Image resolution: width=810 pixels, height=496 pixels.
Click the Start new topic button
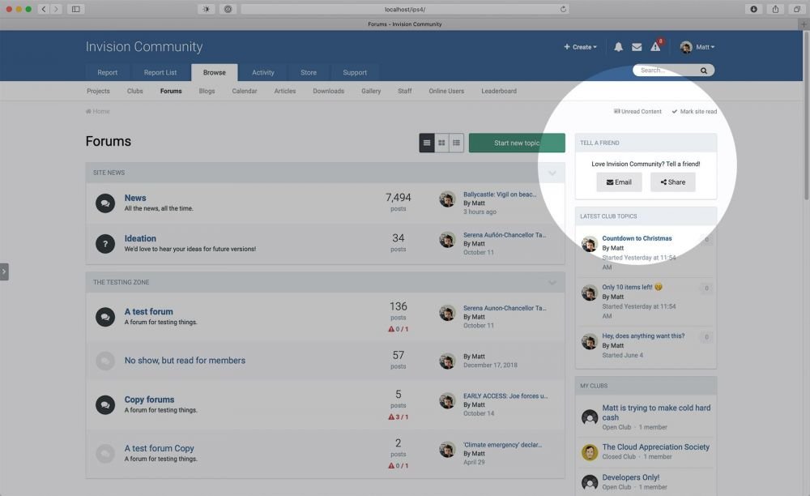pos(517,143)
